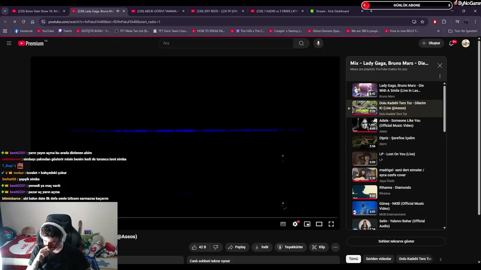This screenshot has width=481, height=270.
Task: Seek on video progress bar
Action: (x=227, y=217)
